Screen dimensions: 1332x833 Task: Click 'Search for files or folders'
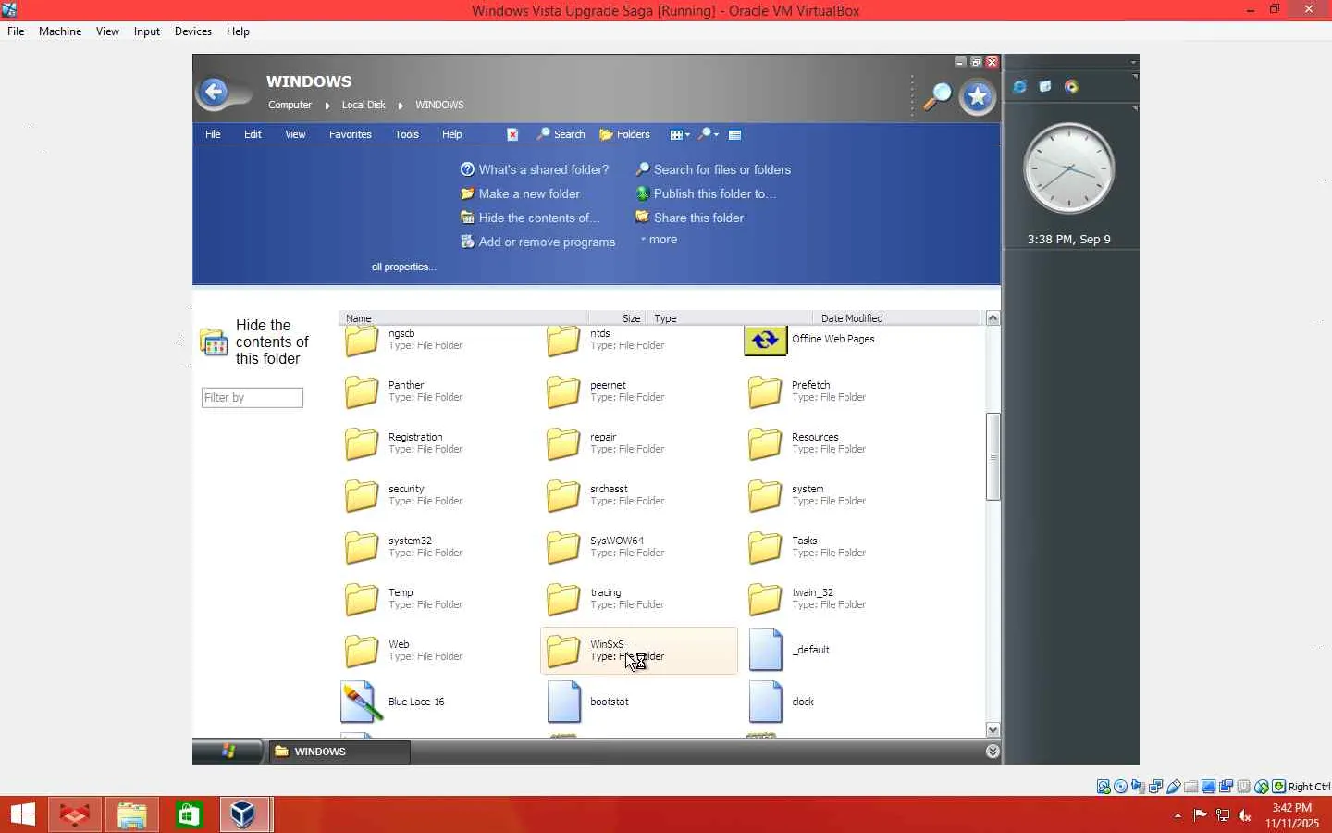712,170
